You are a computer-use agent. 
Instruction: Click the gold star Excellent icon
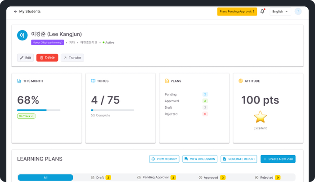click(260, 117)
